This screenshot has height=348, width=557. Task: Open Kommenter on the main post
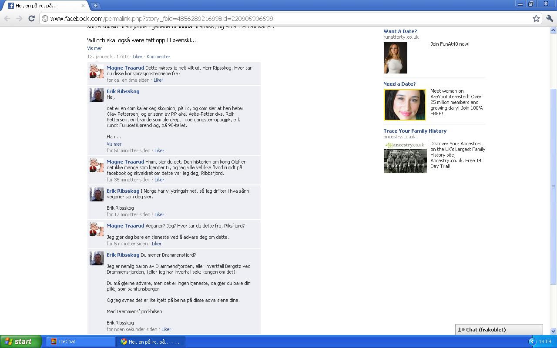(158, 57)
